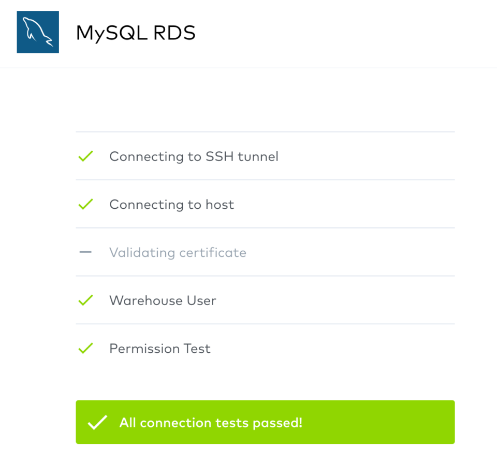The height and width of the screenshot is (460, 497).
Task: Select the checkmark next to Warehouse User
Action: (x=85, y=300)
